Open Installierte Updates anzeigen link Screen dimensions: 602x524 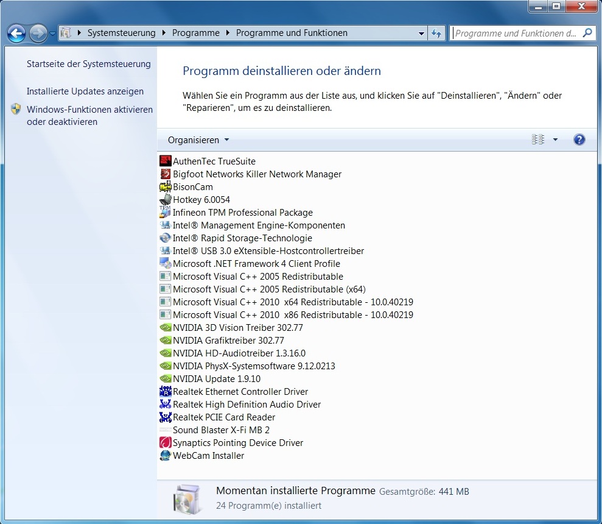(x=85, y=91)
